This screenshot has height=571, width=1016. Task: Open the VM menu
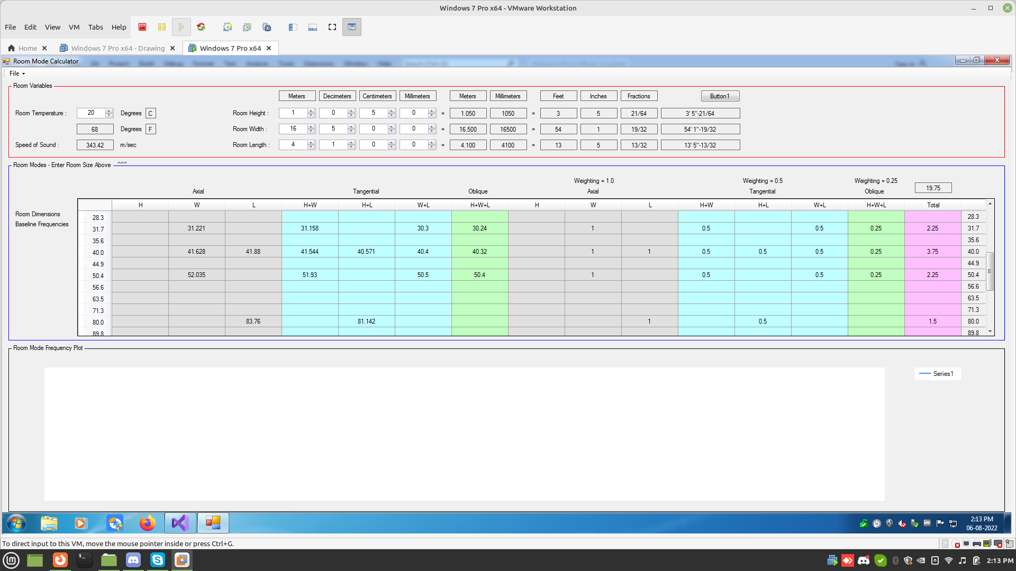click(x=74, y=27)
